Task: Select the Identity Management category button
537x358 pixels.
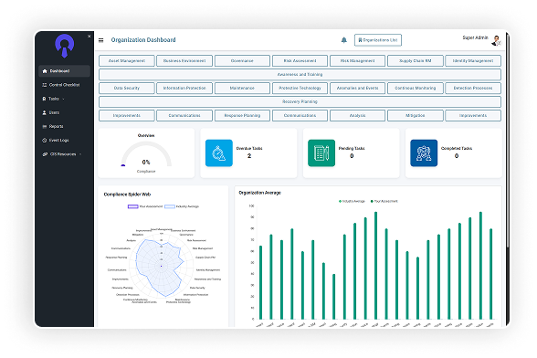Action: pyautogui.click(x=473, y=60)
